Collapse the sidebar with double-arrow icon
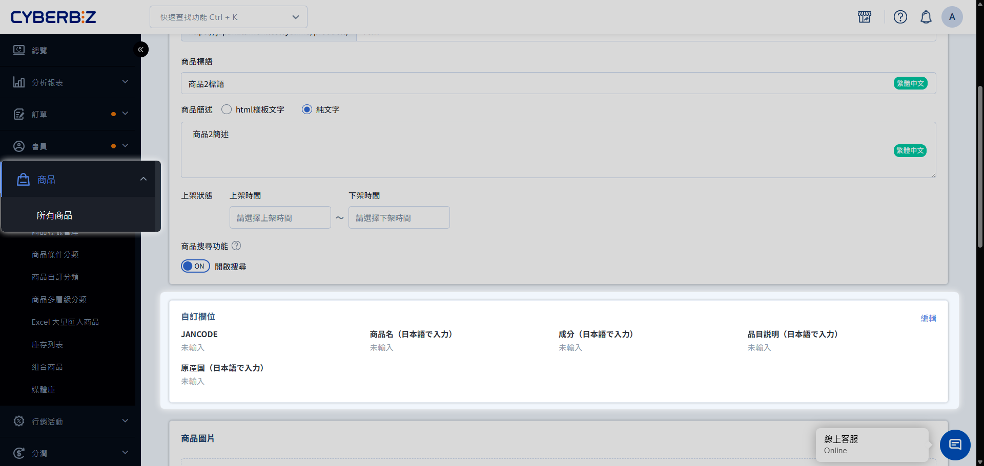984x466 pixels. [141, 50]
